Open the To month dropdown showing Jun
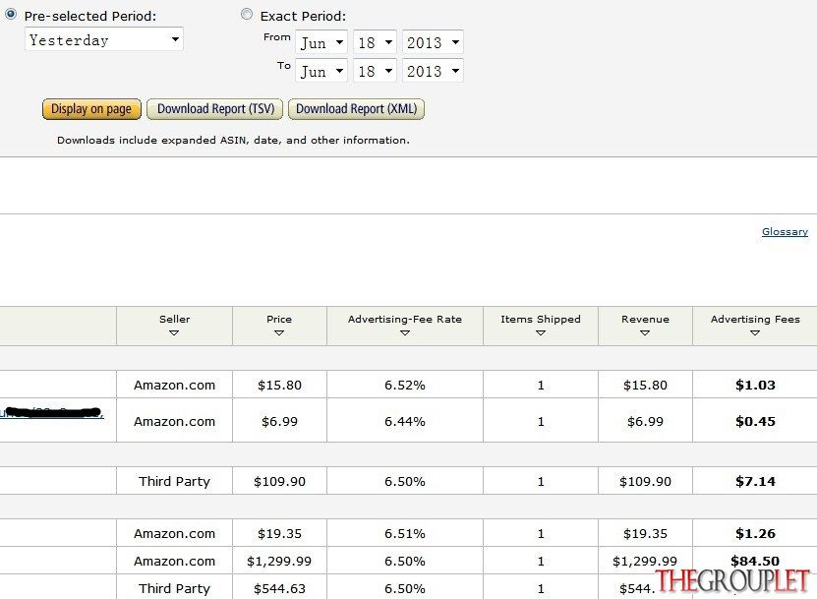817x599 pixels. pyautogui.click(x=321, y=71)
